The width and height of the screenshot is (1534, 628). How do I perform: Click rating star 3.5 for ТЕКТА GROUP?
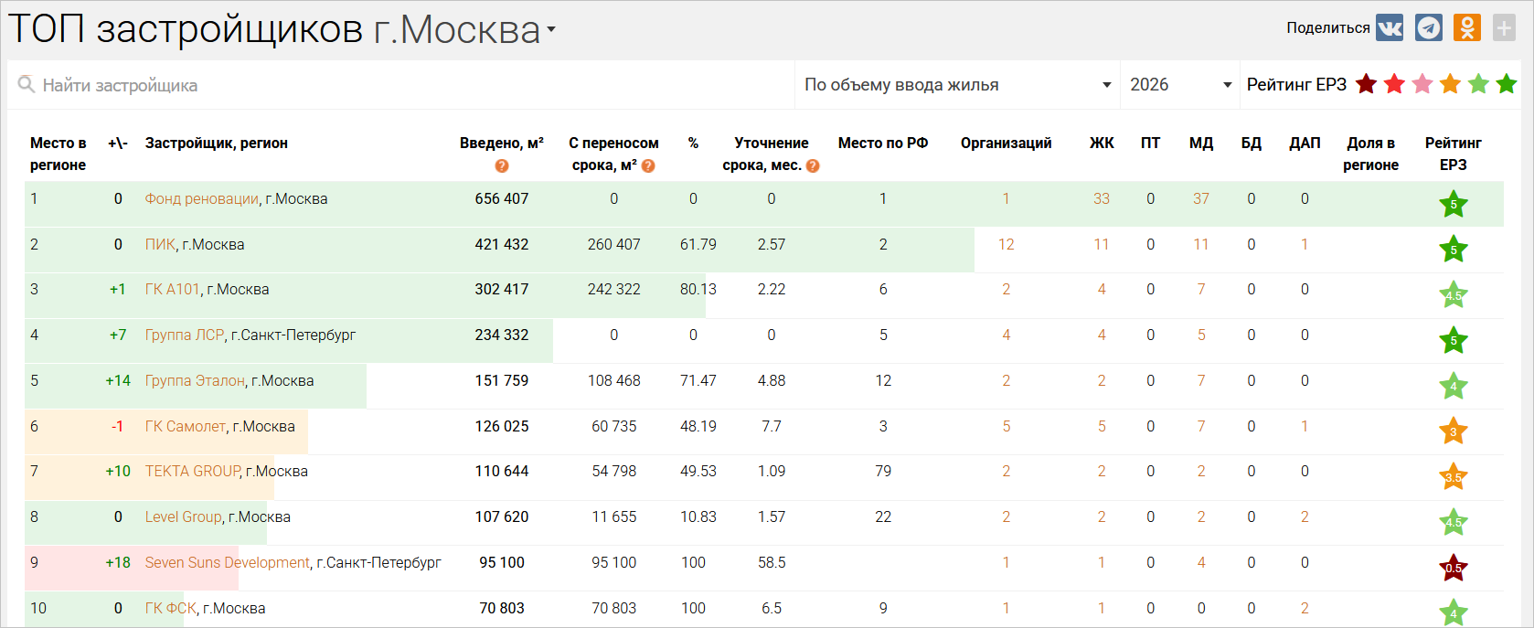(1453, 477)
